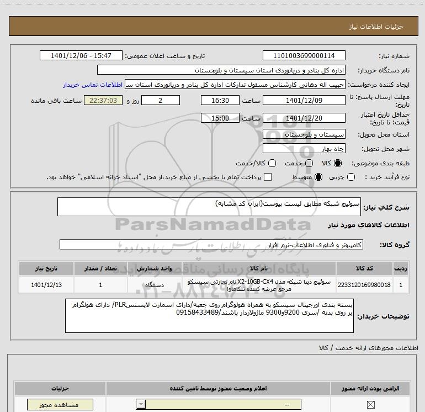Tick the اسناد خزانه اسلامی payment checkbox
Viewport: 425px width, 412px height.
click(x=268, y=177)
